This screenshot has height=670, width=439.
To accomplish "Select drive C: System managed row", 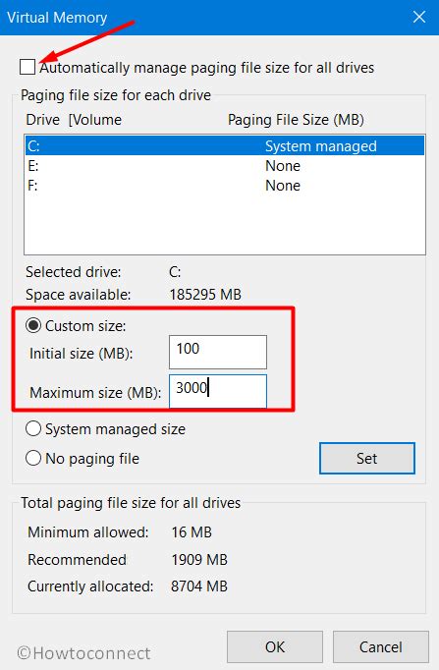I will 225,145.
